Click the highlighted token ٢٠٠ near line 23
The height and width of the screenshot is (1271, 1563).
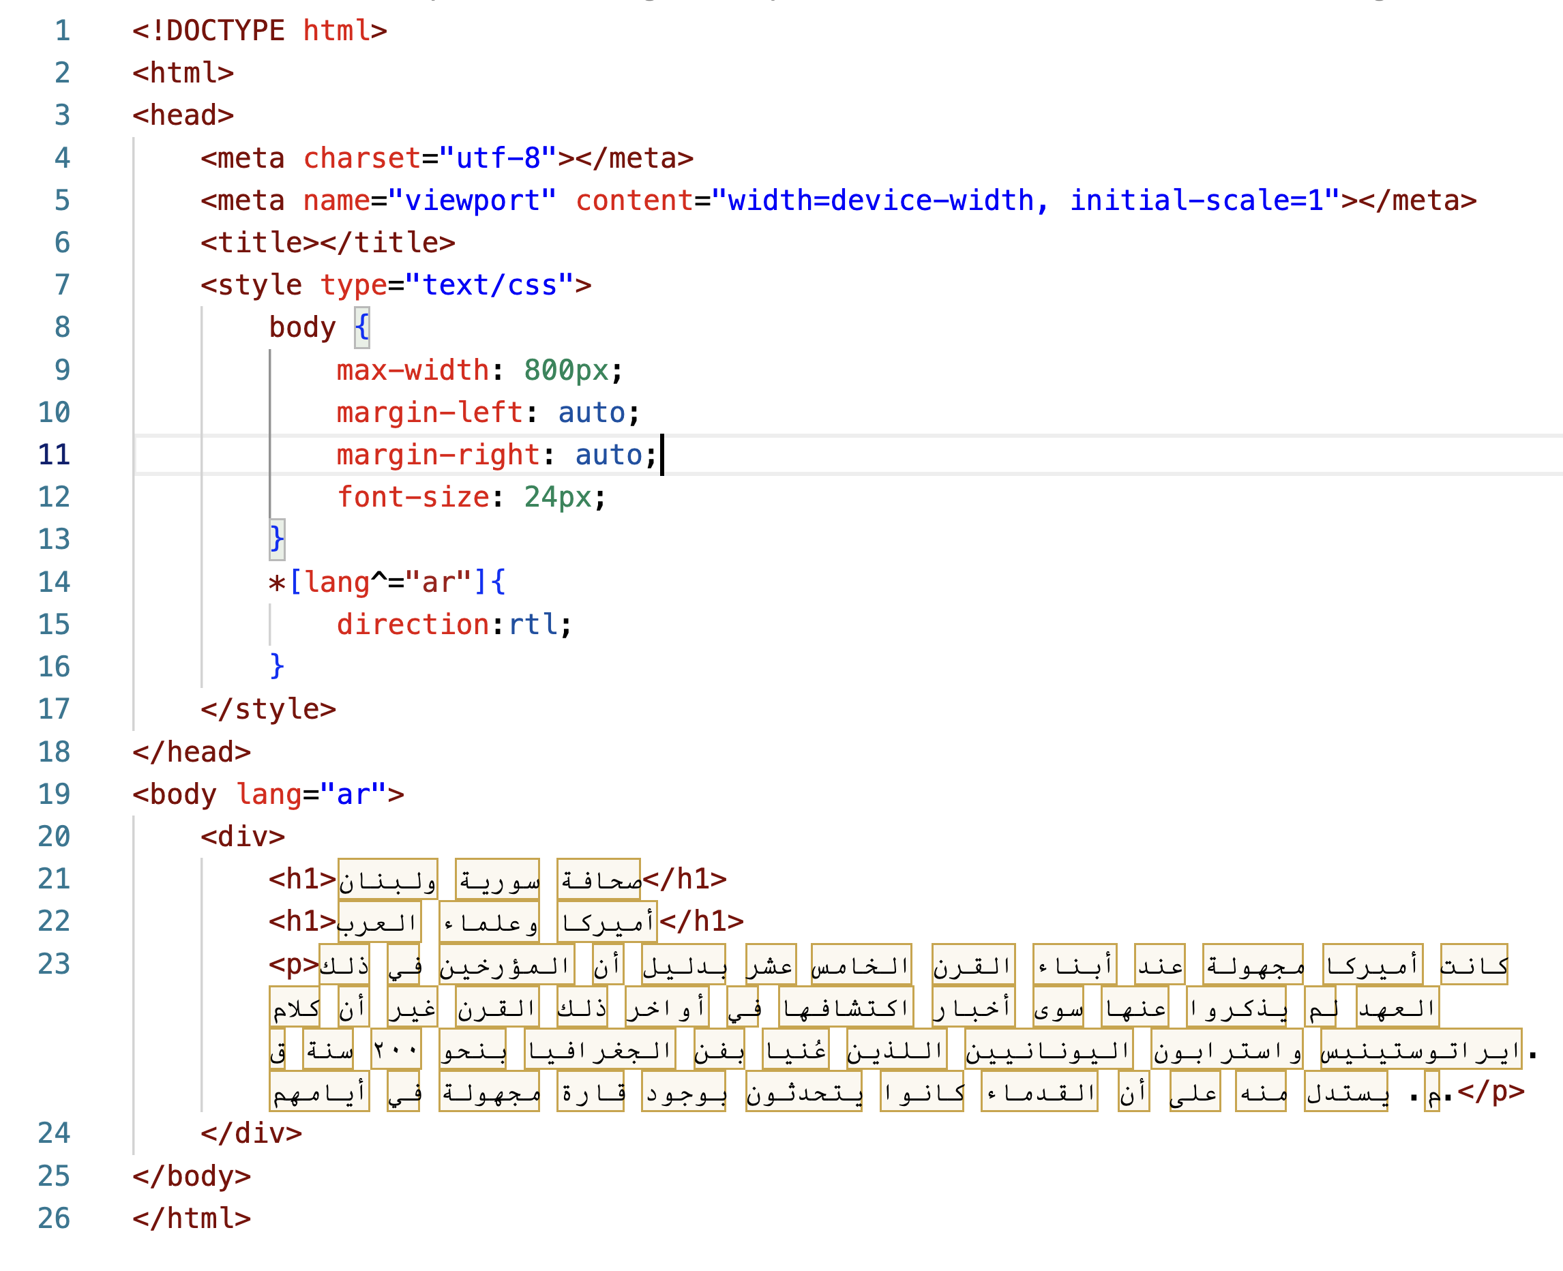pos(396,1049)
